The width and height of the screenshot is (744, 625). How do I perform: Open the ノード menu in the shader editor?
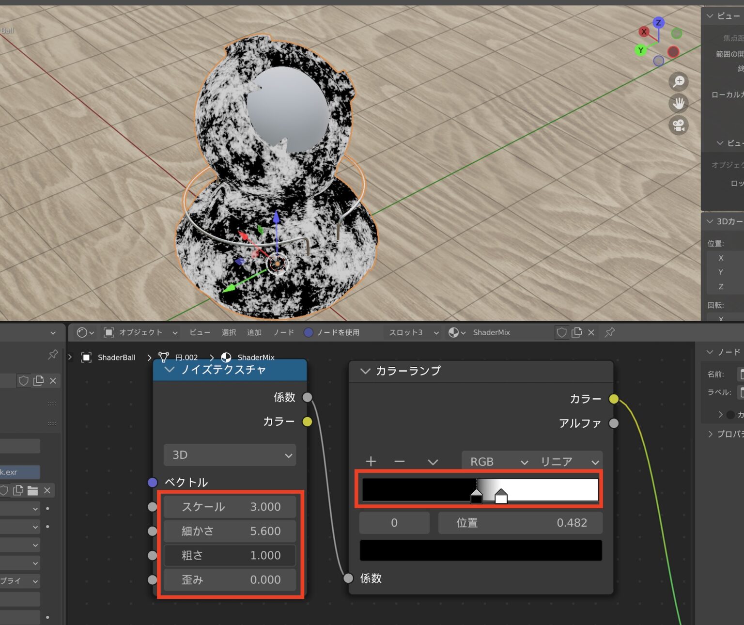point(283,332)
